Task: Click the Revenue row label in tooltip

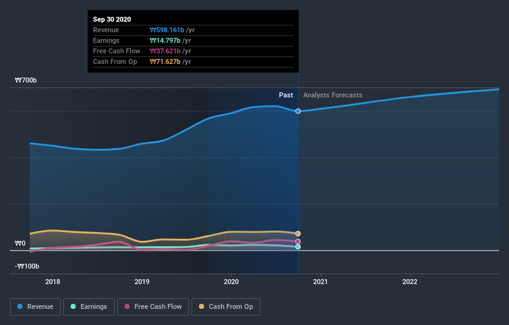Action: (106, 30)
